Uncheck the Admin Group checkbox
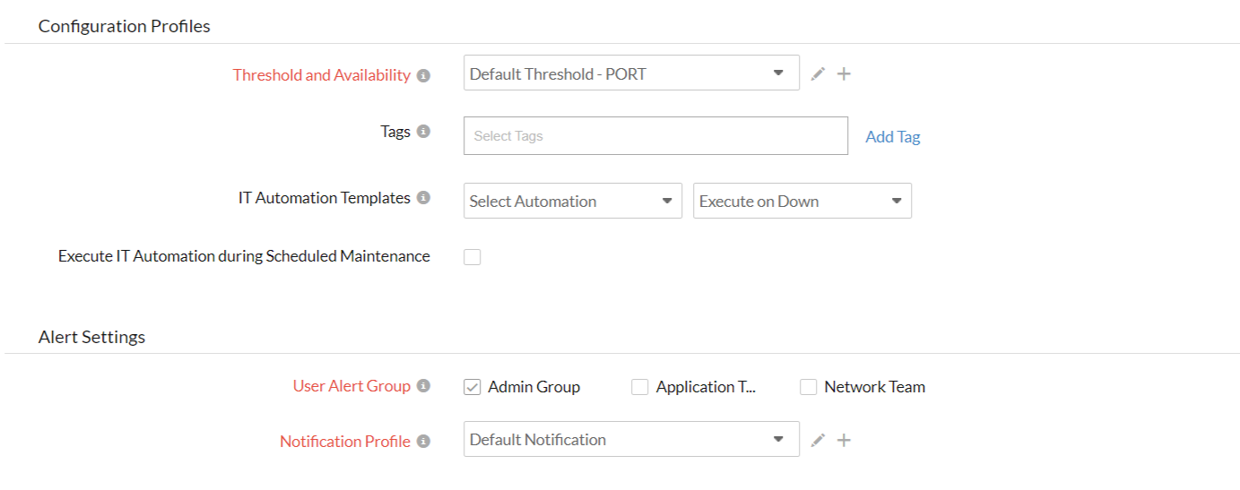This screenshot has height=490, width=1240. (473, 387)
